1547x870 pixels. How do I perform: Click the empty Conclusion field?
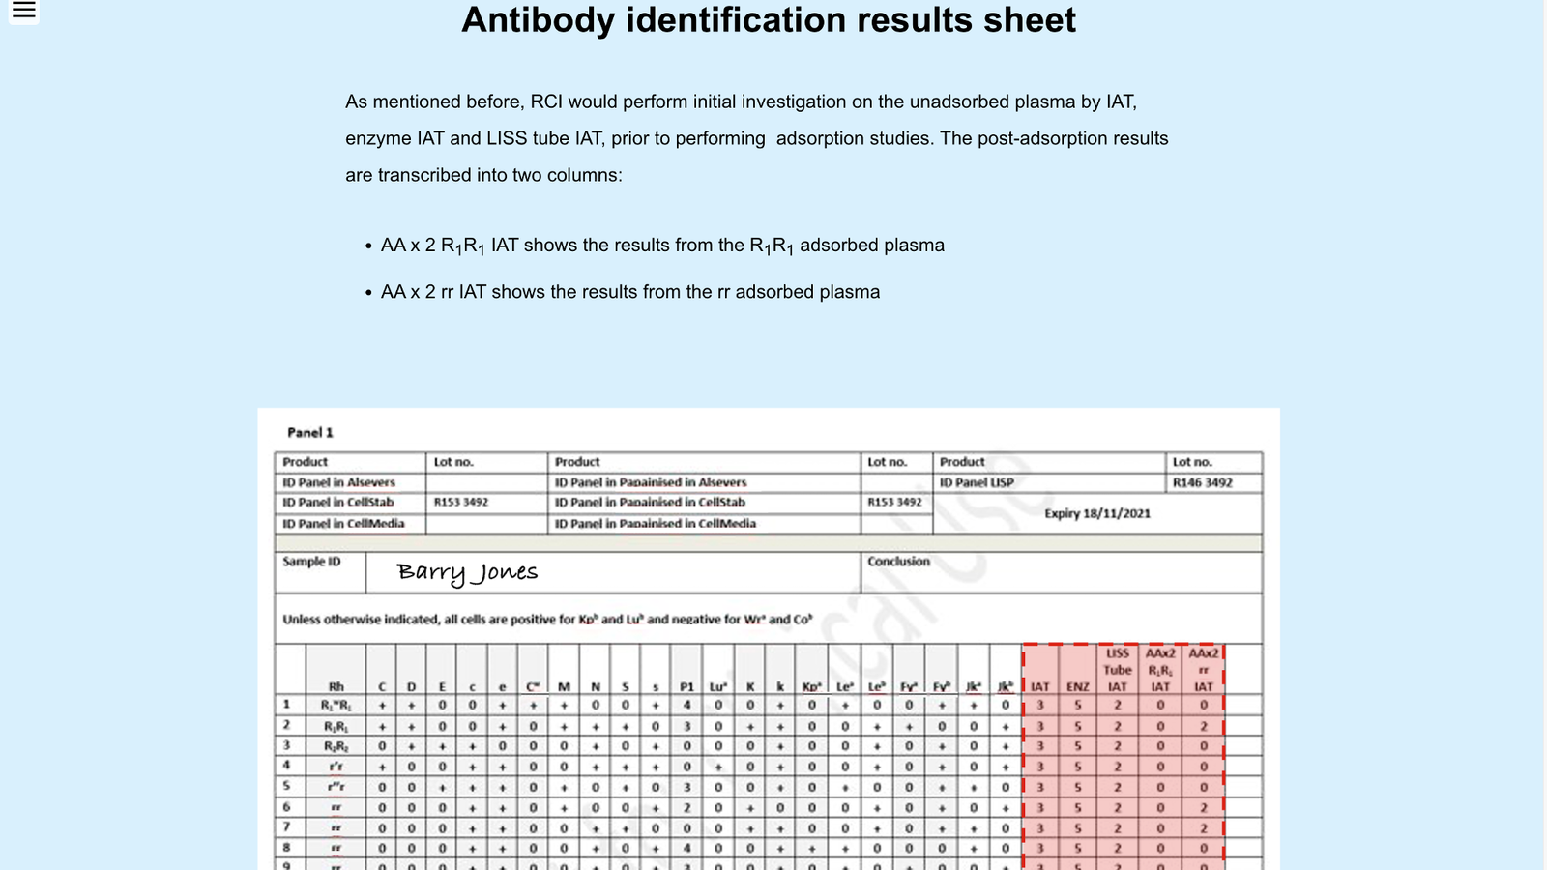coord(1061,577)
